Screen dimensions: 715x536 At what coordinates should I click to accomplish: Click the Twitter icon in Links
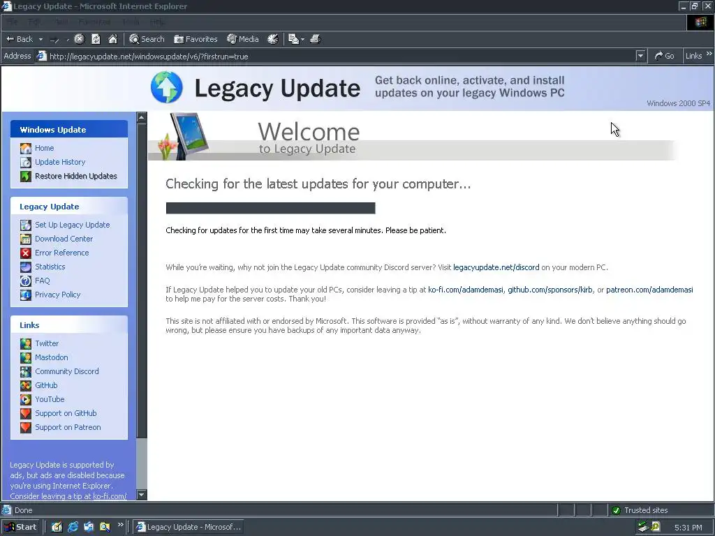pyautogui.click(x=26, y=343)
